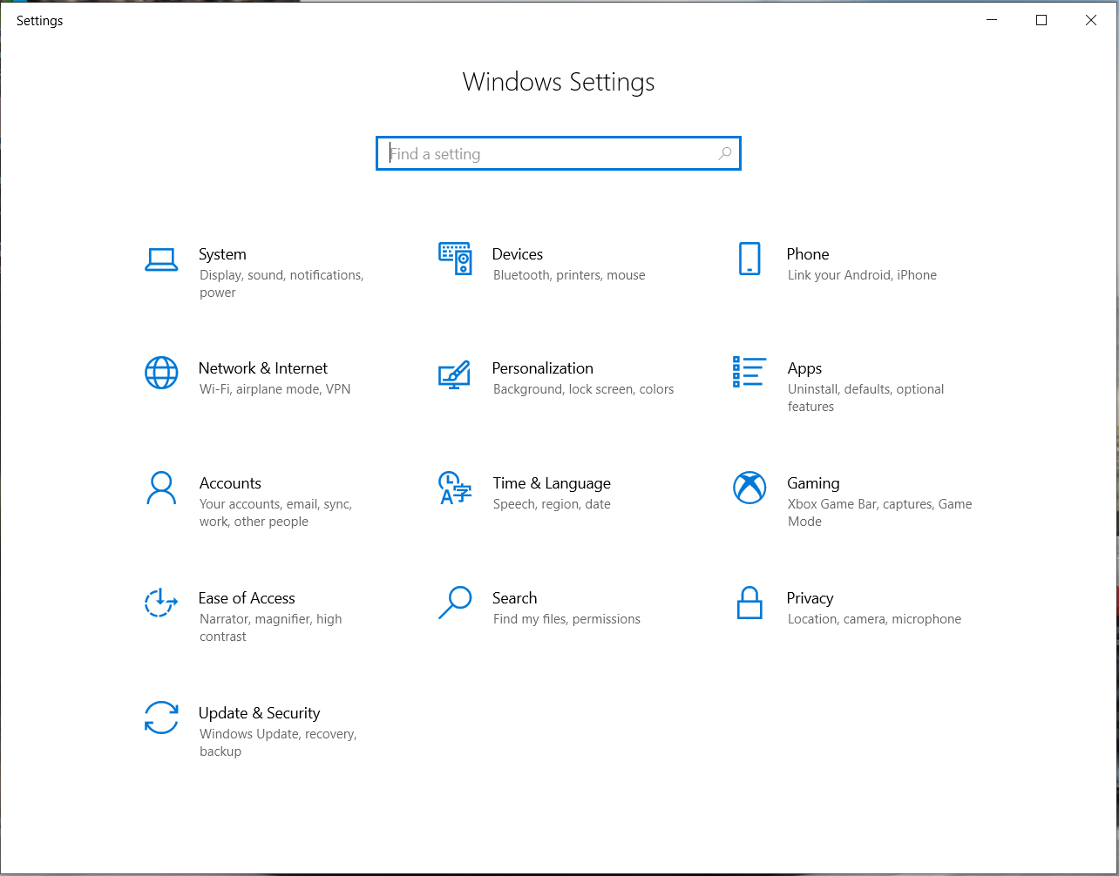Click the Accounts person icon
This screenshot has width=1119, height=876.
point(161,489)
